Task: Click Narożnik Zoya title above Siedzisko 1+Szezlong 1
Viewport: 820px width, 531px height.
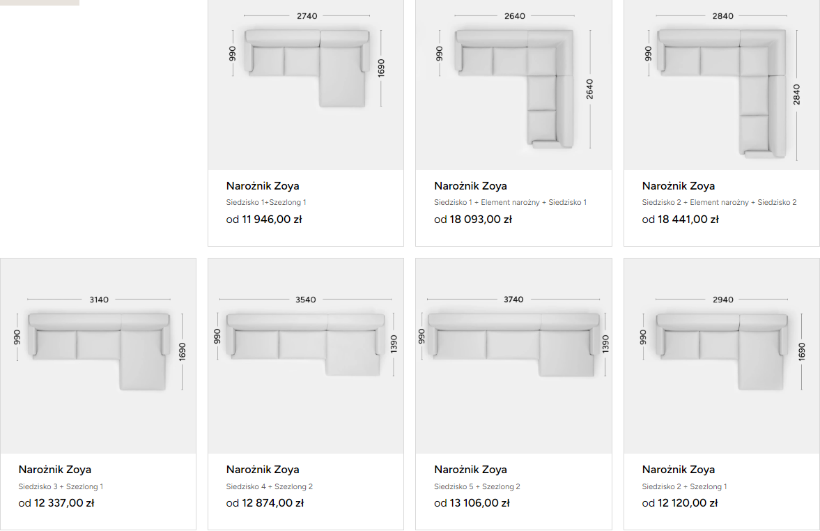Action: click(263, 186)
